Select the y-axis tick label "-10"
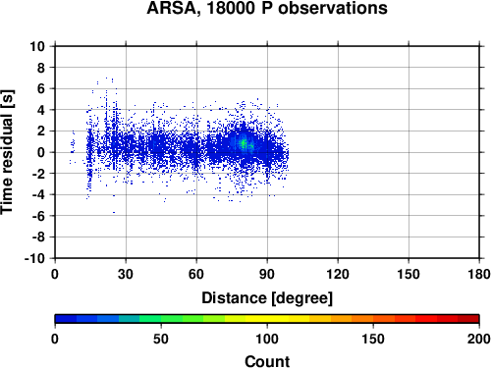 (35, 258)
